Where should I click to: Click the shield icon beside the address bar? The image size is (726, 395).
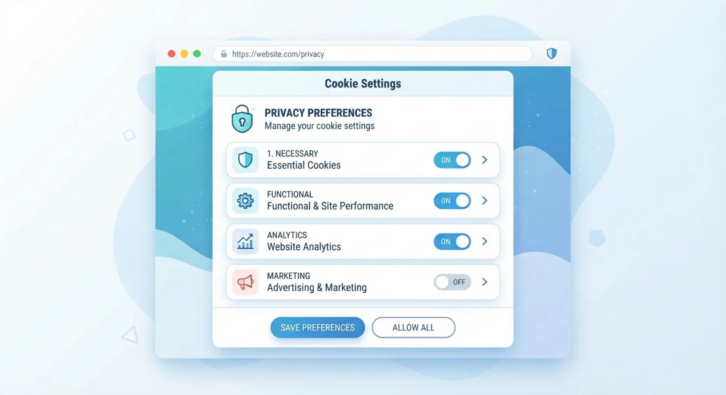tap(551, 54)
